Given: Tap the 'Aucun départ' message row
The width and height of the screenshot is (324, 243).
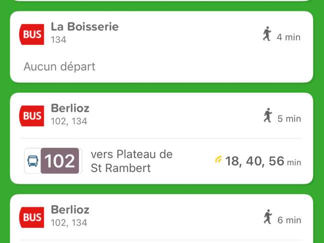Looking at the screenshot, I should pos(59,66).
